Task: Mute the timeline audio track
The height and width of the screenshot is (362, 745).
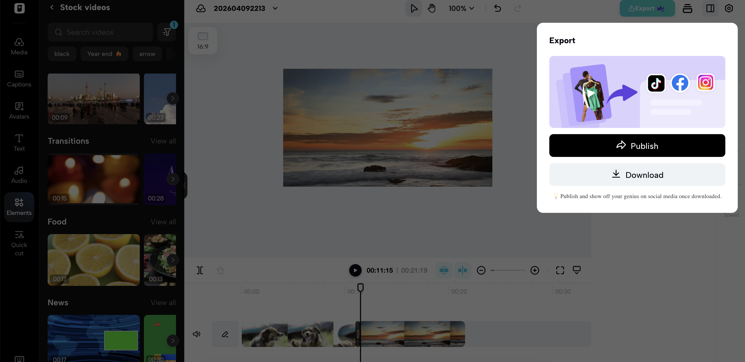Action: tap(197, 334)
